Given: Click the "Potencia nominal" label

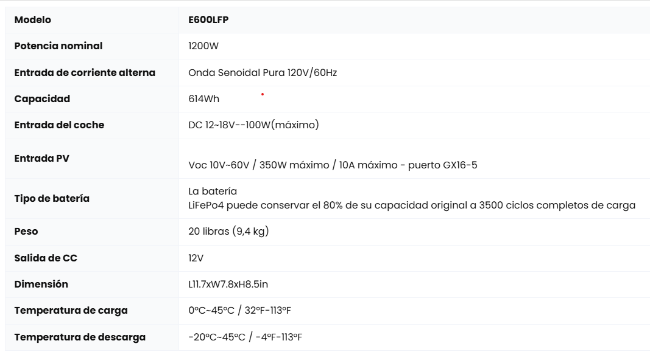Looking at the screenshot, I should pos(58,46).
